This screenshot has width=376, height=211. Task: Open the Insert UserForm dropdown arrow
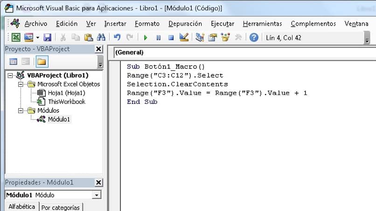click(x=38, y=38)
